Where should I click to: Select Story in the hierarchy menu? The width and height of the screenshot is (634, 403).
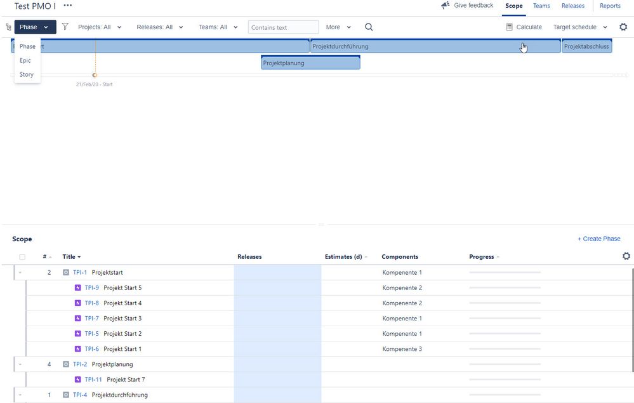tap(27, 74)
